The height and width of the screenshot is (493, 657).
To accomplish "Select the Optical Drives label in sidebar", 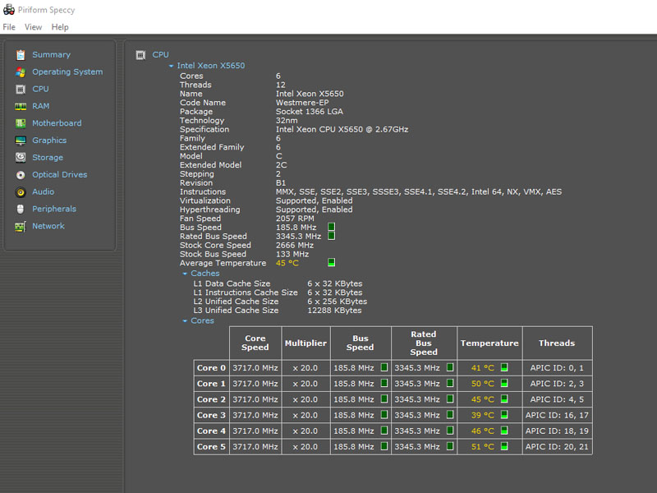I will 60,174.
